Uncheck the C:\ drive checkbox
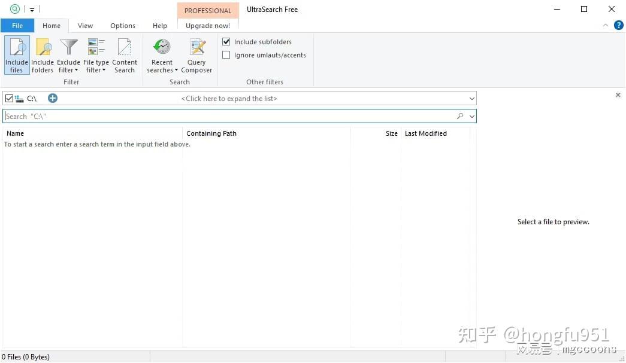The height and width of the screenshot is (363, 626). [9, 98]
